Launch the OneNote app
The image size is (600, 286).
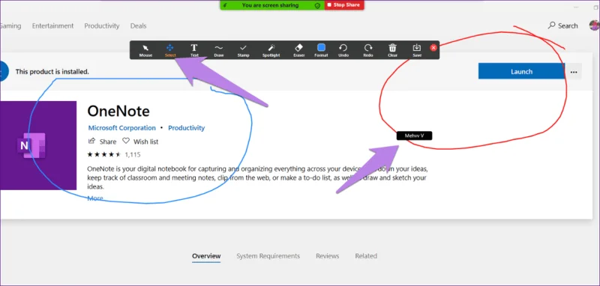(x=521, y=71)
